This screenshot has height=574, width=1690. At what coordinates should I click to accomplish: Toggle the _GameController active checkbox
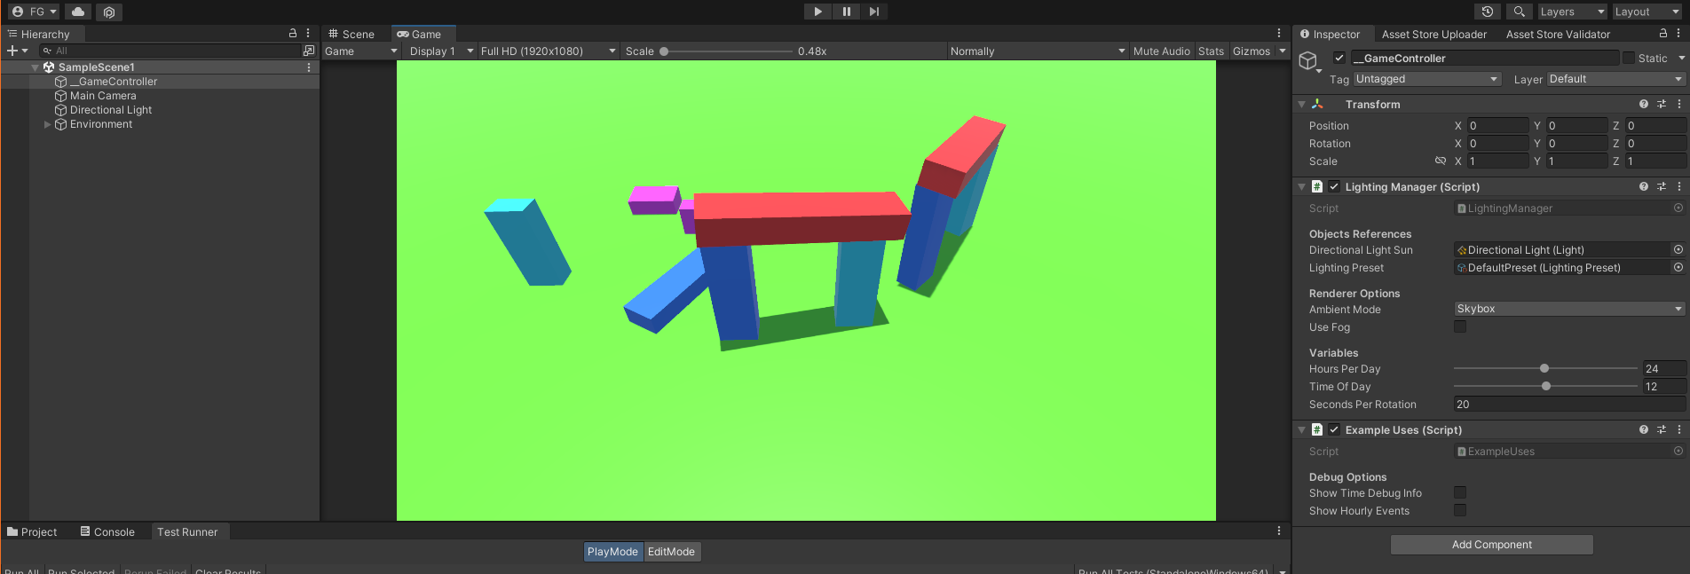click(1339, 58)
